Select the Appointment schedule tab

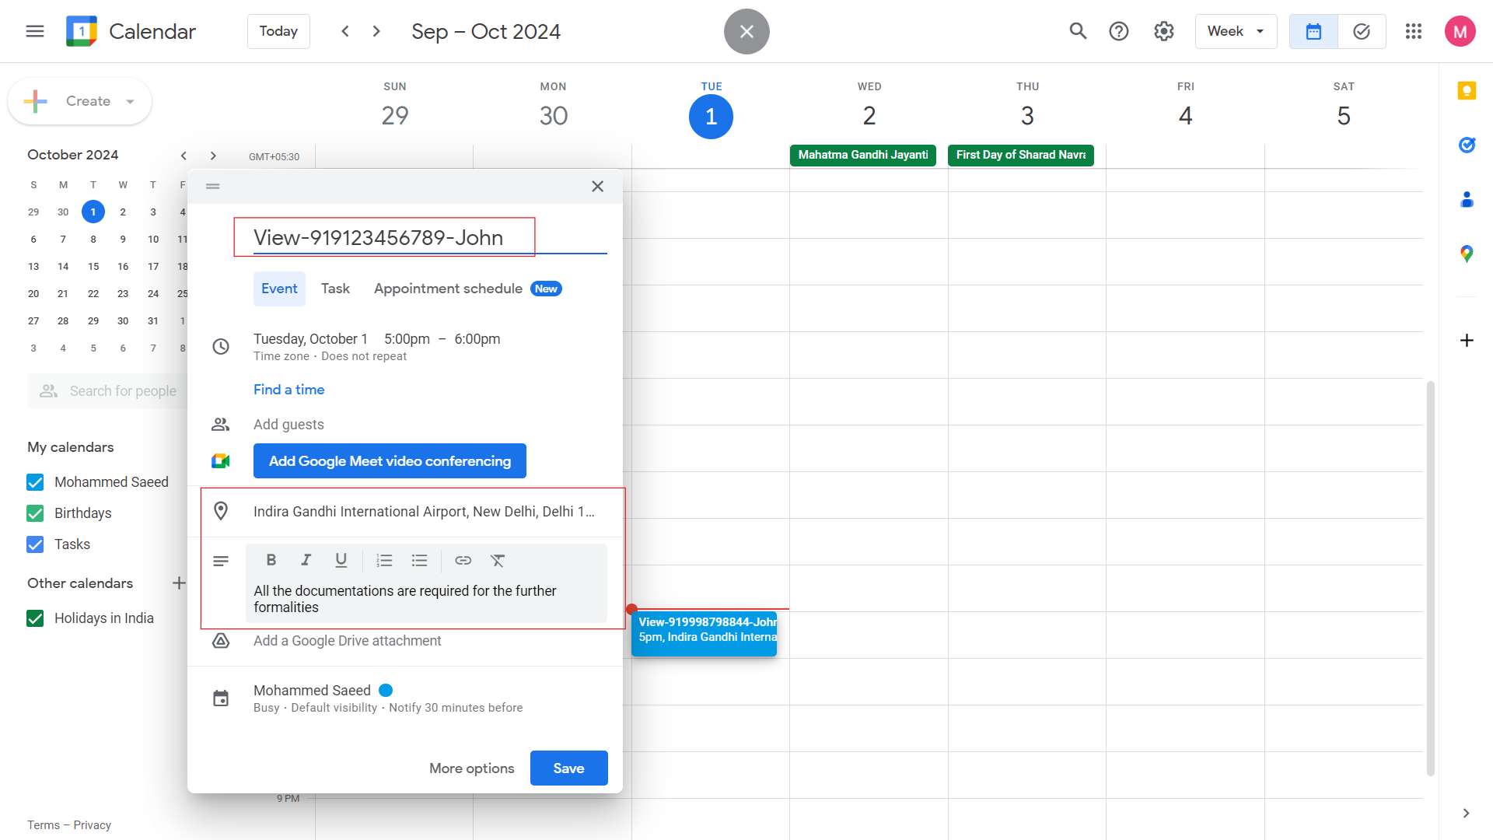[448, 289]
